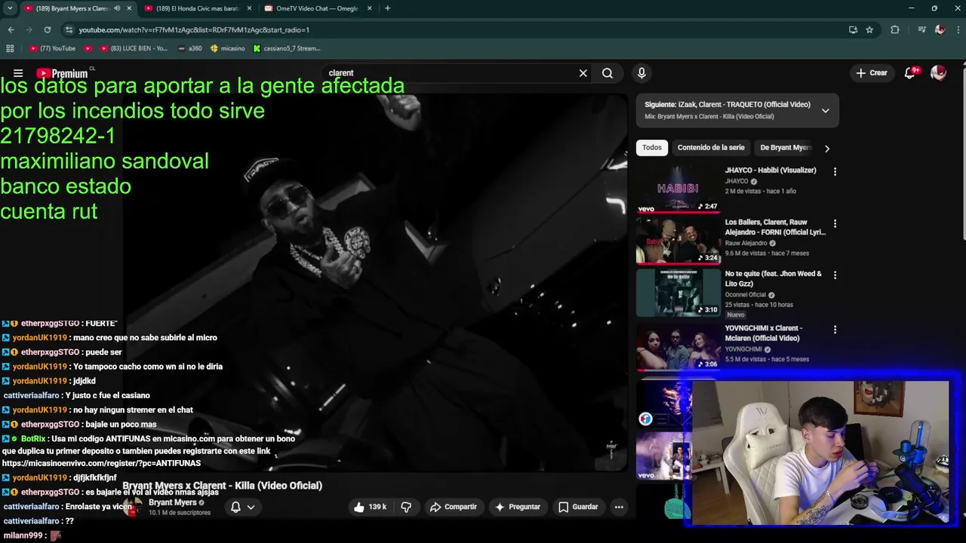Select the Todos filter chip
This screenshot has height=543, width=966.
[x=652, y=148]
